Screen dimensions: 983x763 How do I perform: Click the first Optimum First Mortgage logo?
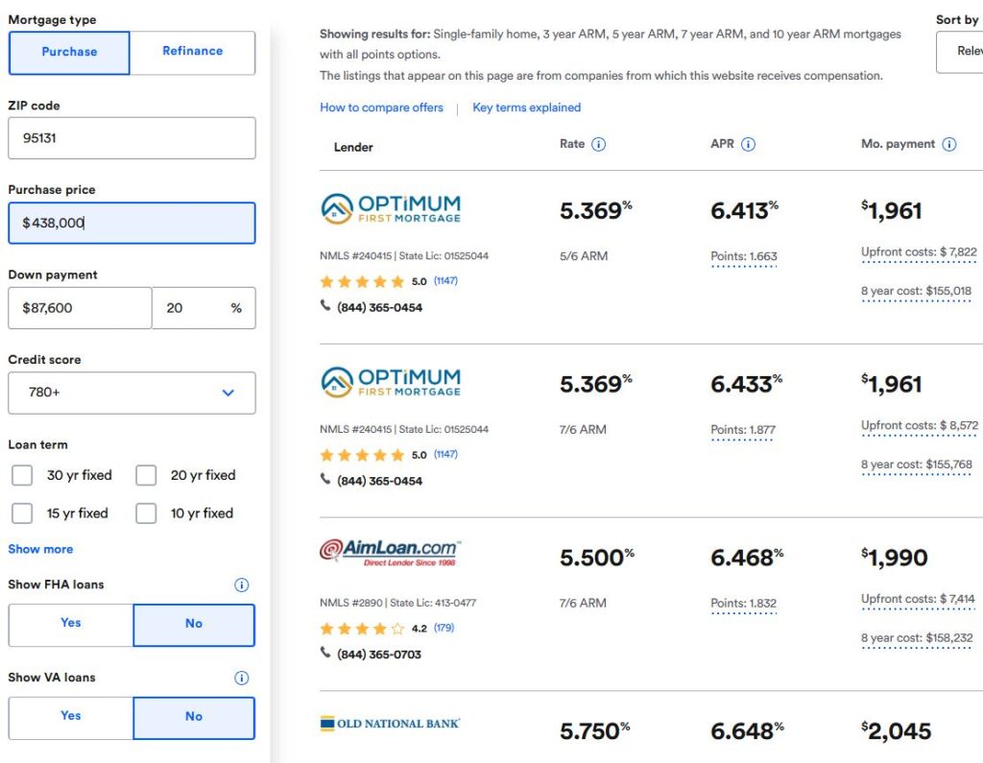coord(390,208)
